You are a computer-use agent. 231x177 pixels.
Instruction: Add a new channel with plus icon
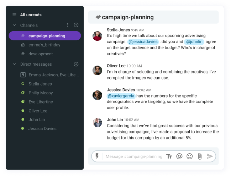click(76, 25)
